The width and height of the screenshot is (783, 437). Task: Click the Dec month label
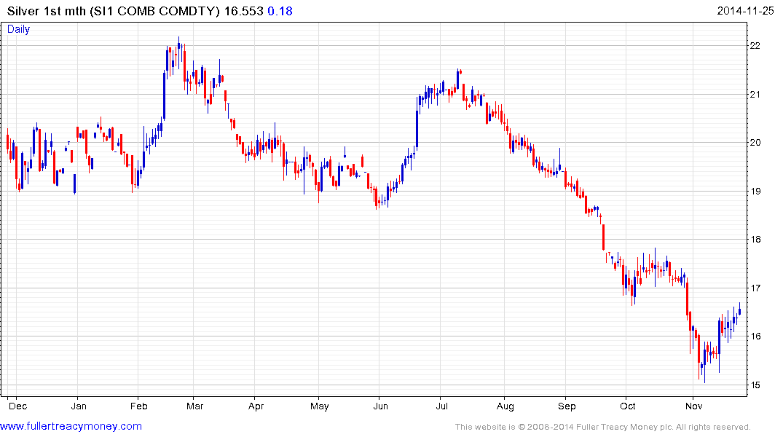click(x=18, y=406)
